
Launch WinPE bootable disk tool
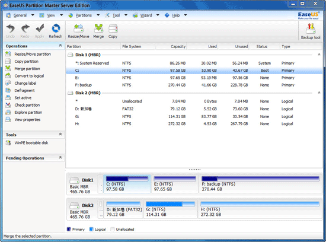[31, 143]
